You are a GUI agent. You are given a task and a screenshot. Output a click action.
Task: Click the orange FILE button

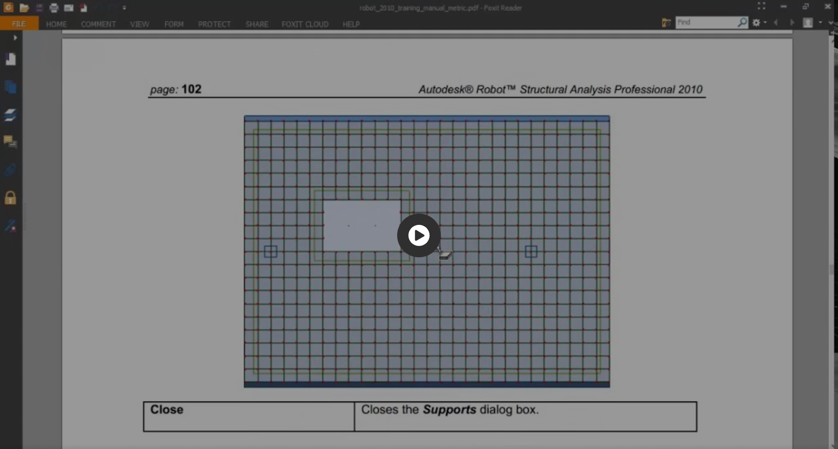tap(19, 24)
